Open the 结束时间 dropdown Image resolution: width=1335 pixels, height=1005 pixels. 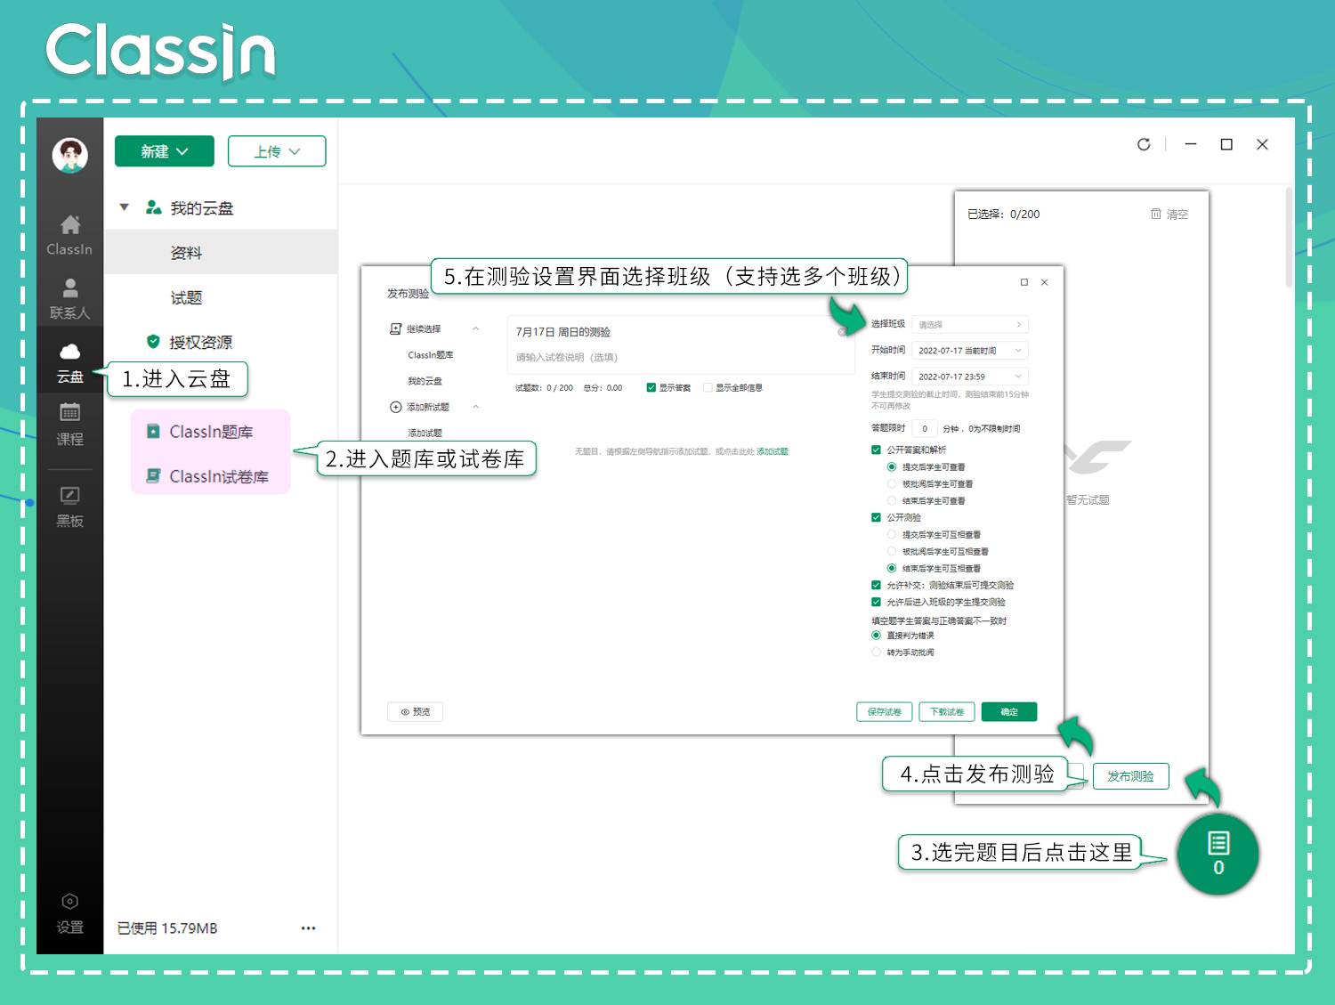click(x=970, y=376)
